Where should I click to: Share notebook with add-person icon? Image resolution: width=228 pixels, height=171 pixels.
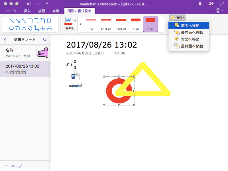click(211, 4)
